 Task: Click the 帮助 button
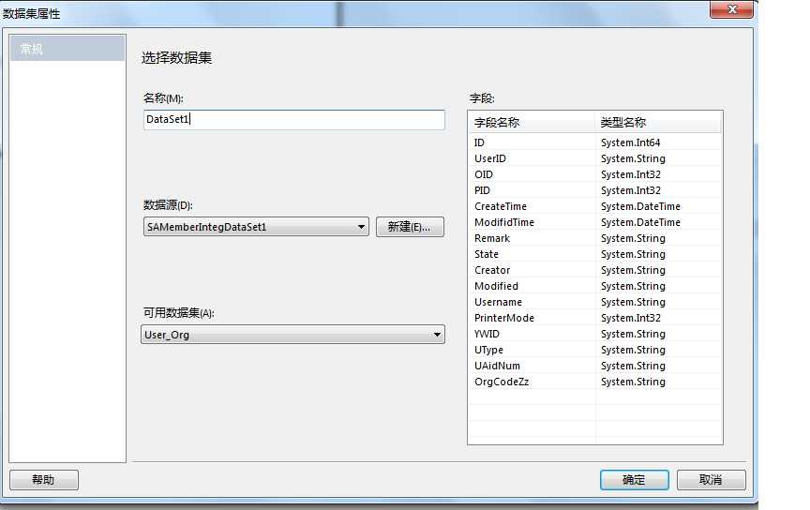click(x=44, y=480)
